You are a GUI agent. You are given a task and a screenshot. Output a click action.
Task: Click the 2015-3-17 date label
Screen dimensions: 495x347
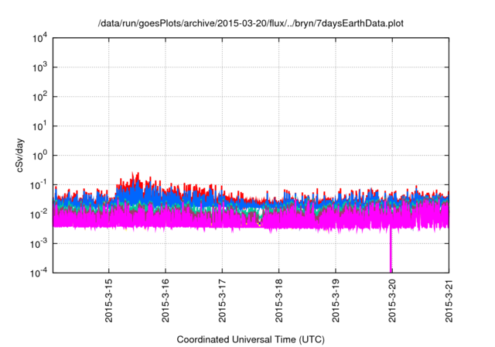pos(222,301)
